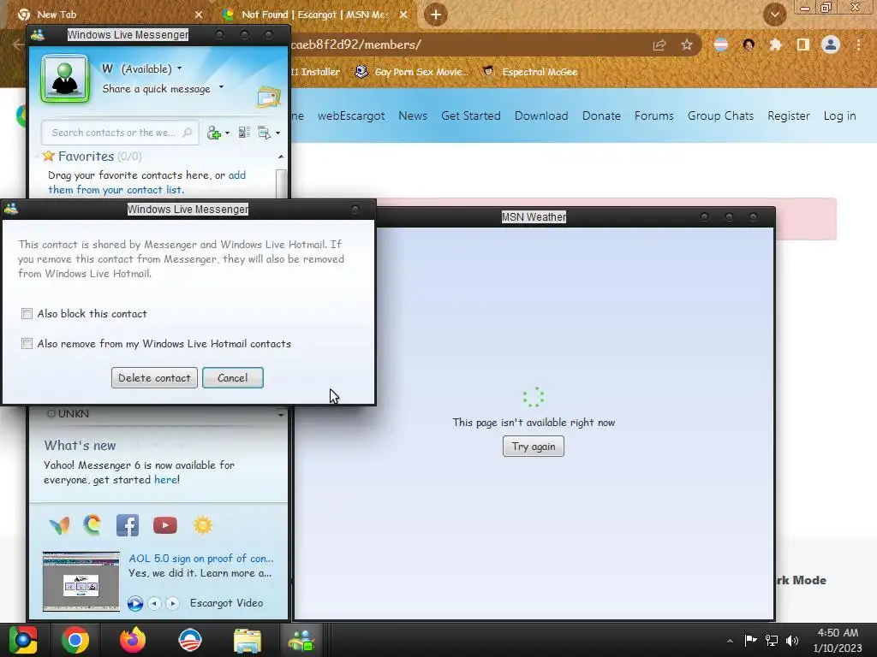Click the Delete contact button
The height and width of the screenshot is (657, 877).
[x=154, y=377]
